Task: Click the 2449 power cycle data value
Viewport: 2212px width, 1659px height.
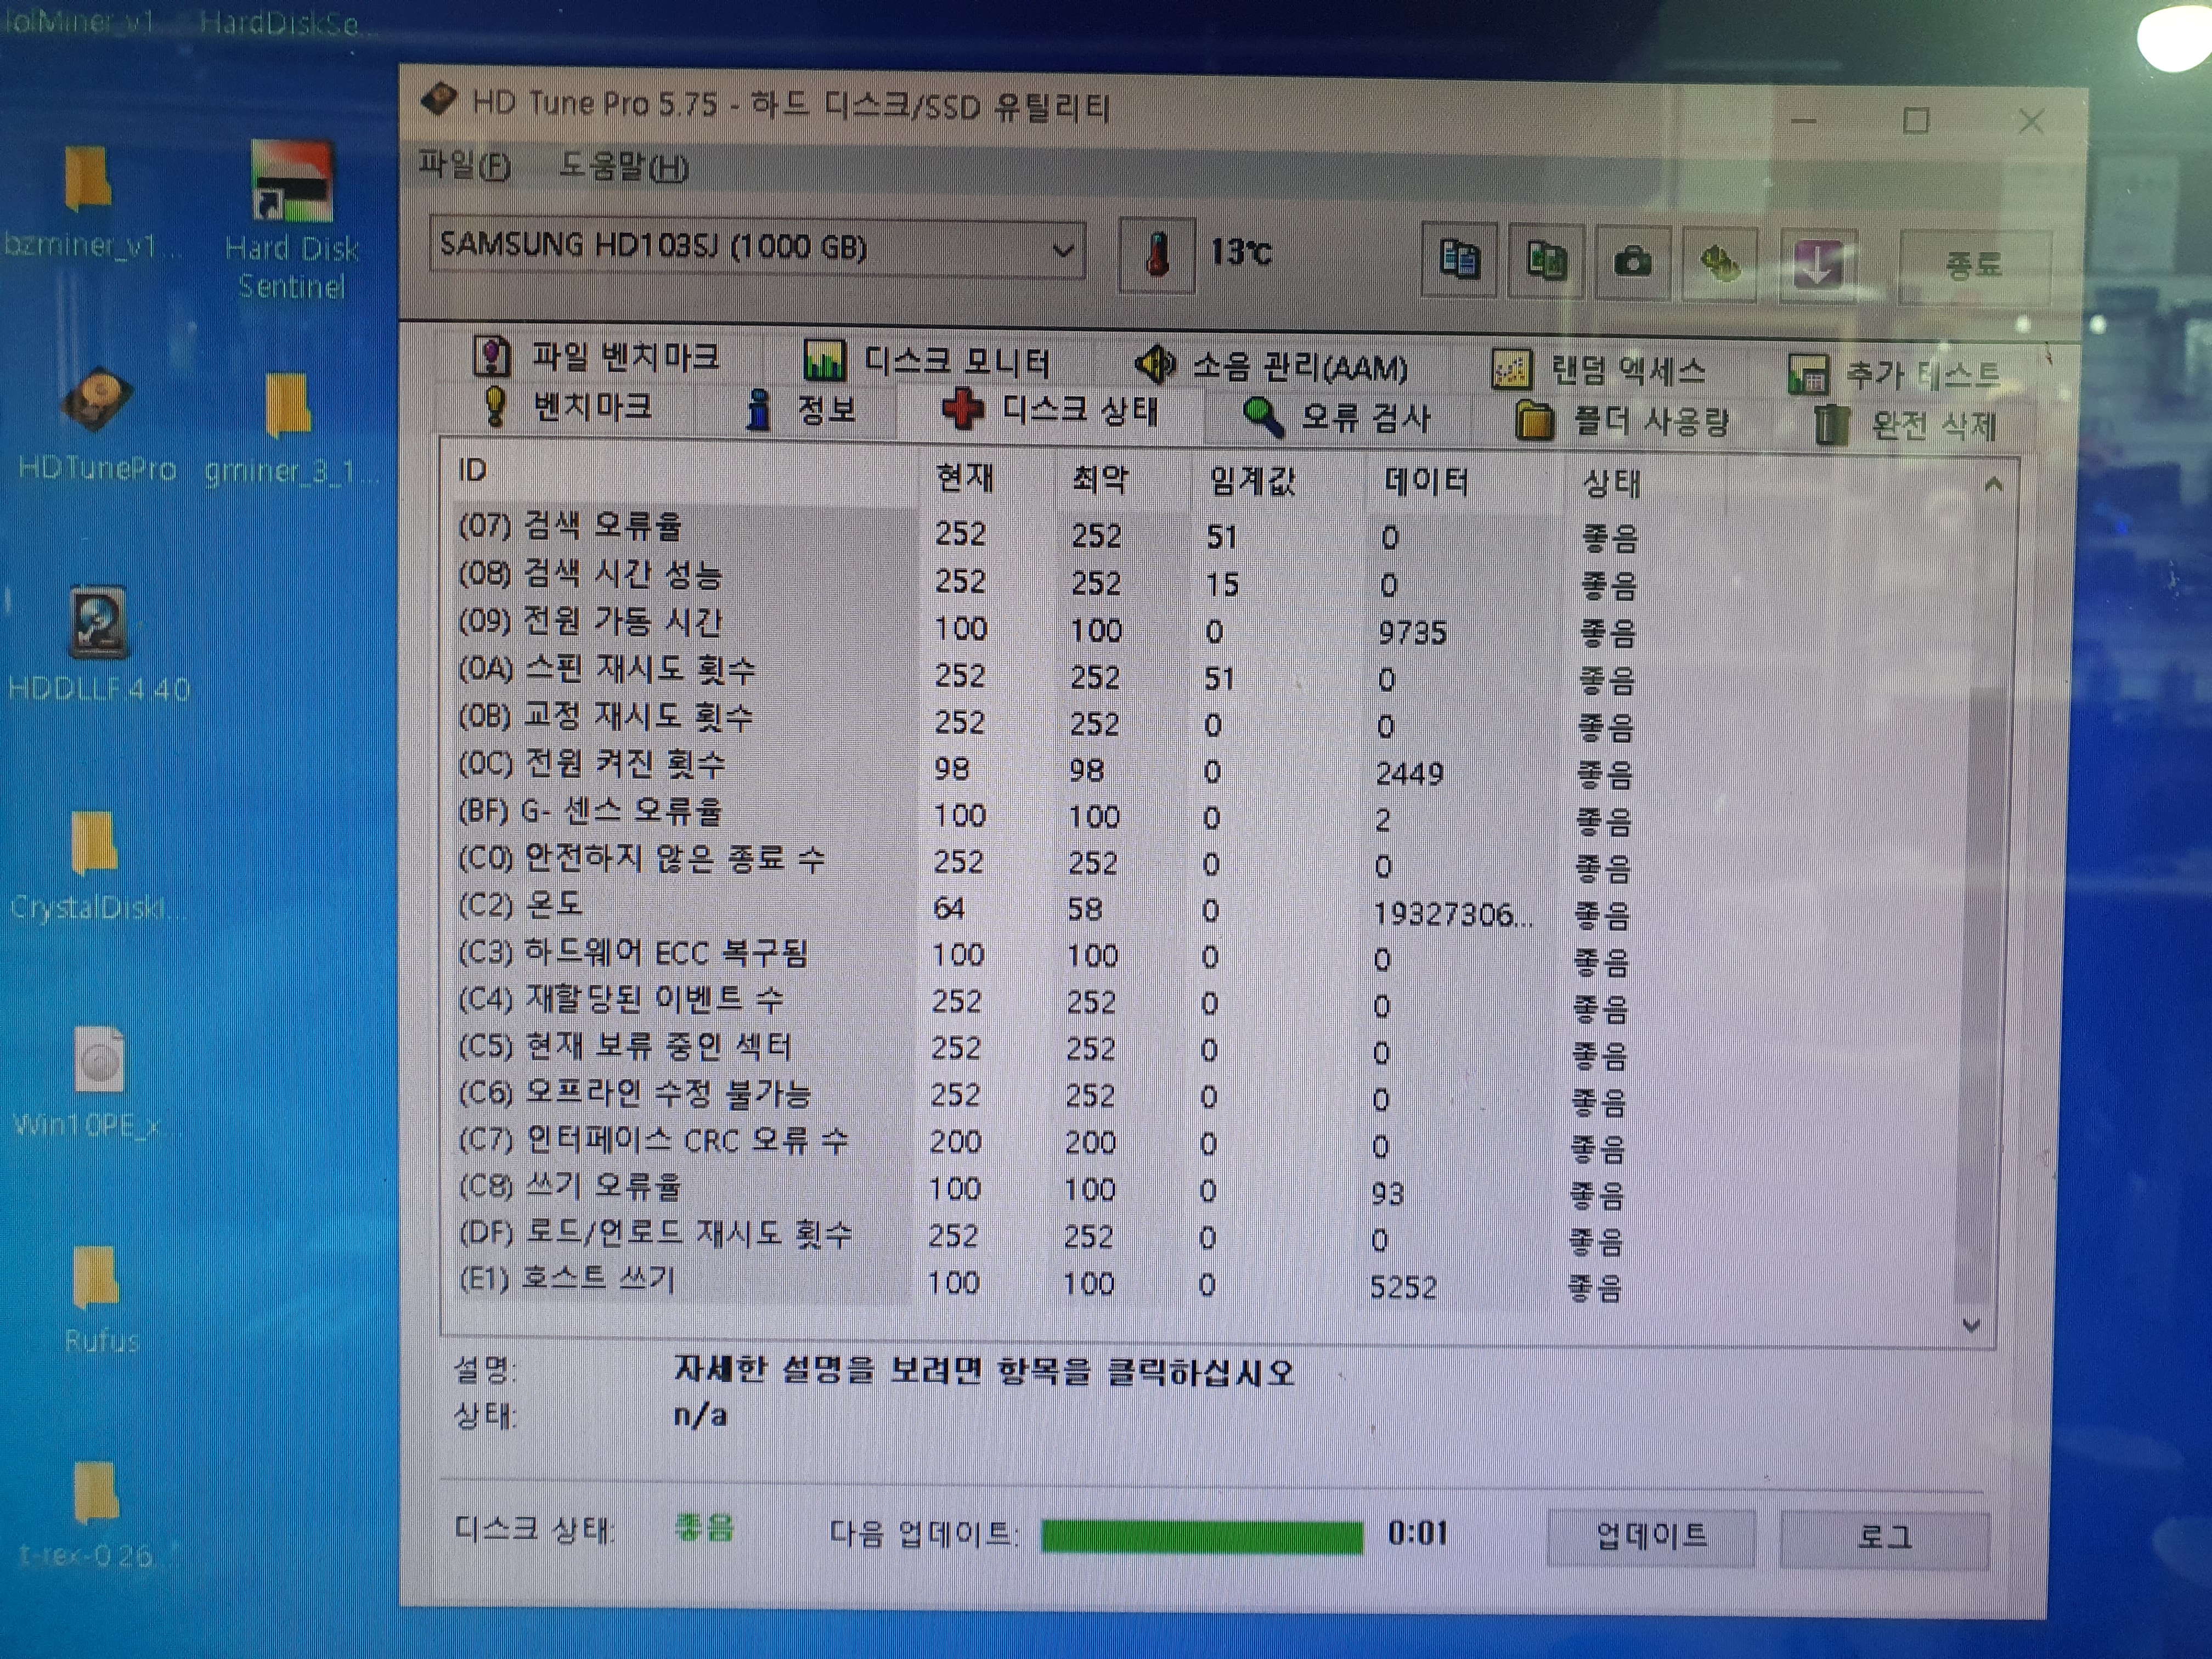Action: [x=1409, y=773]
